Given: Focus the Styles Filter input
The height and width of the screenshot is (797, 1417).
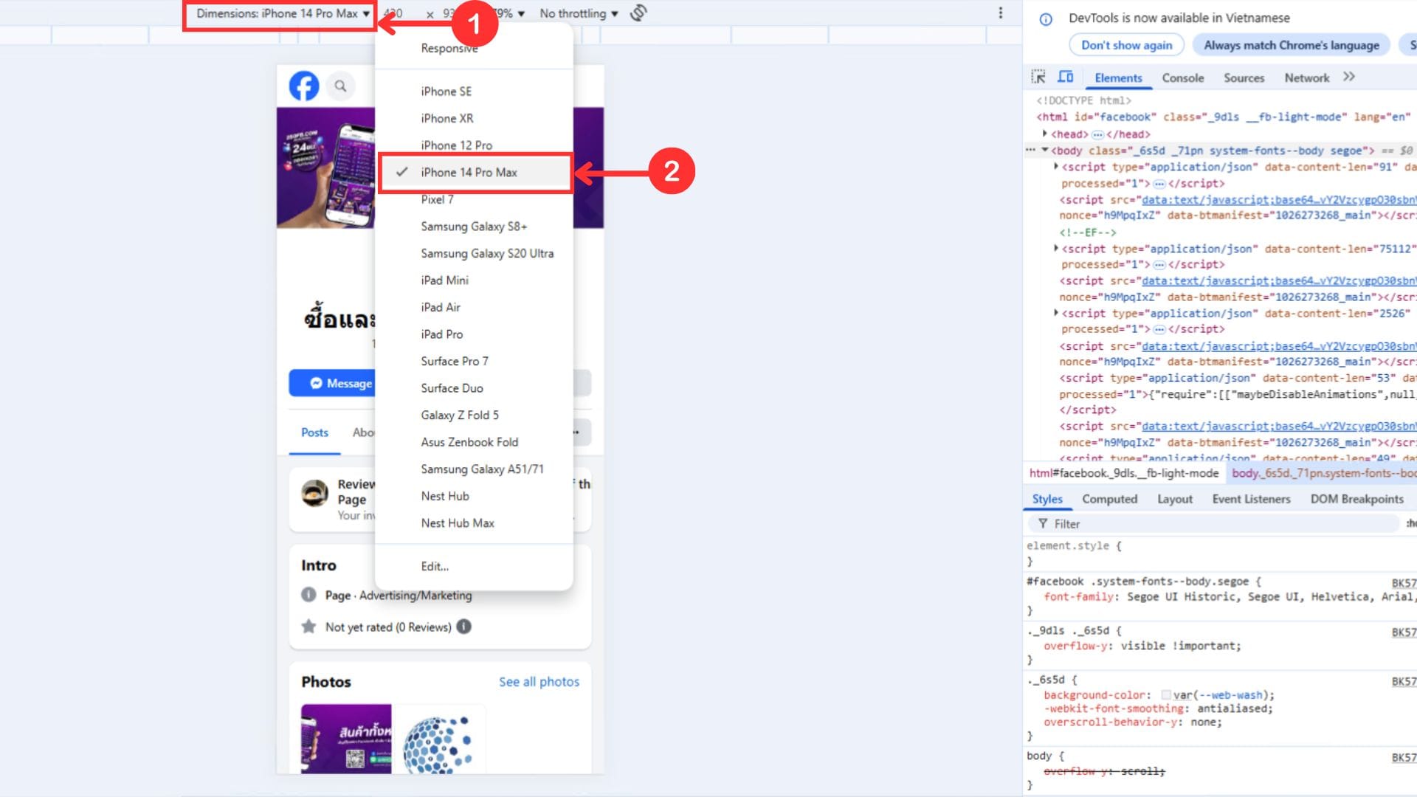Looking at the screenshot, I should pos(1214,523).
